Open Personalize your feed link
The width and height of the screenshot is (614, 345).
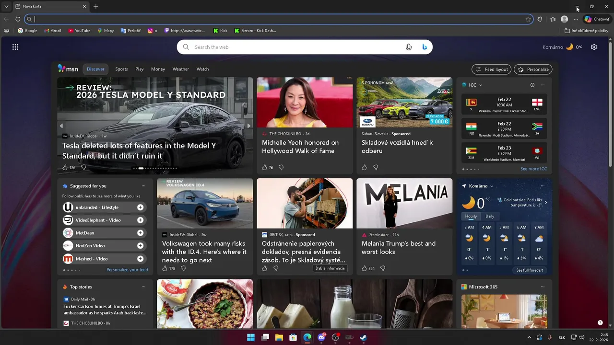pos(127,270)
